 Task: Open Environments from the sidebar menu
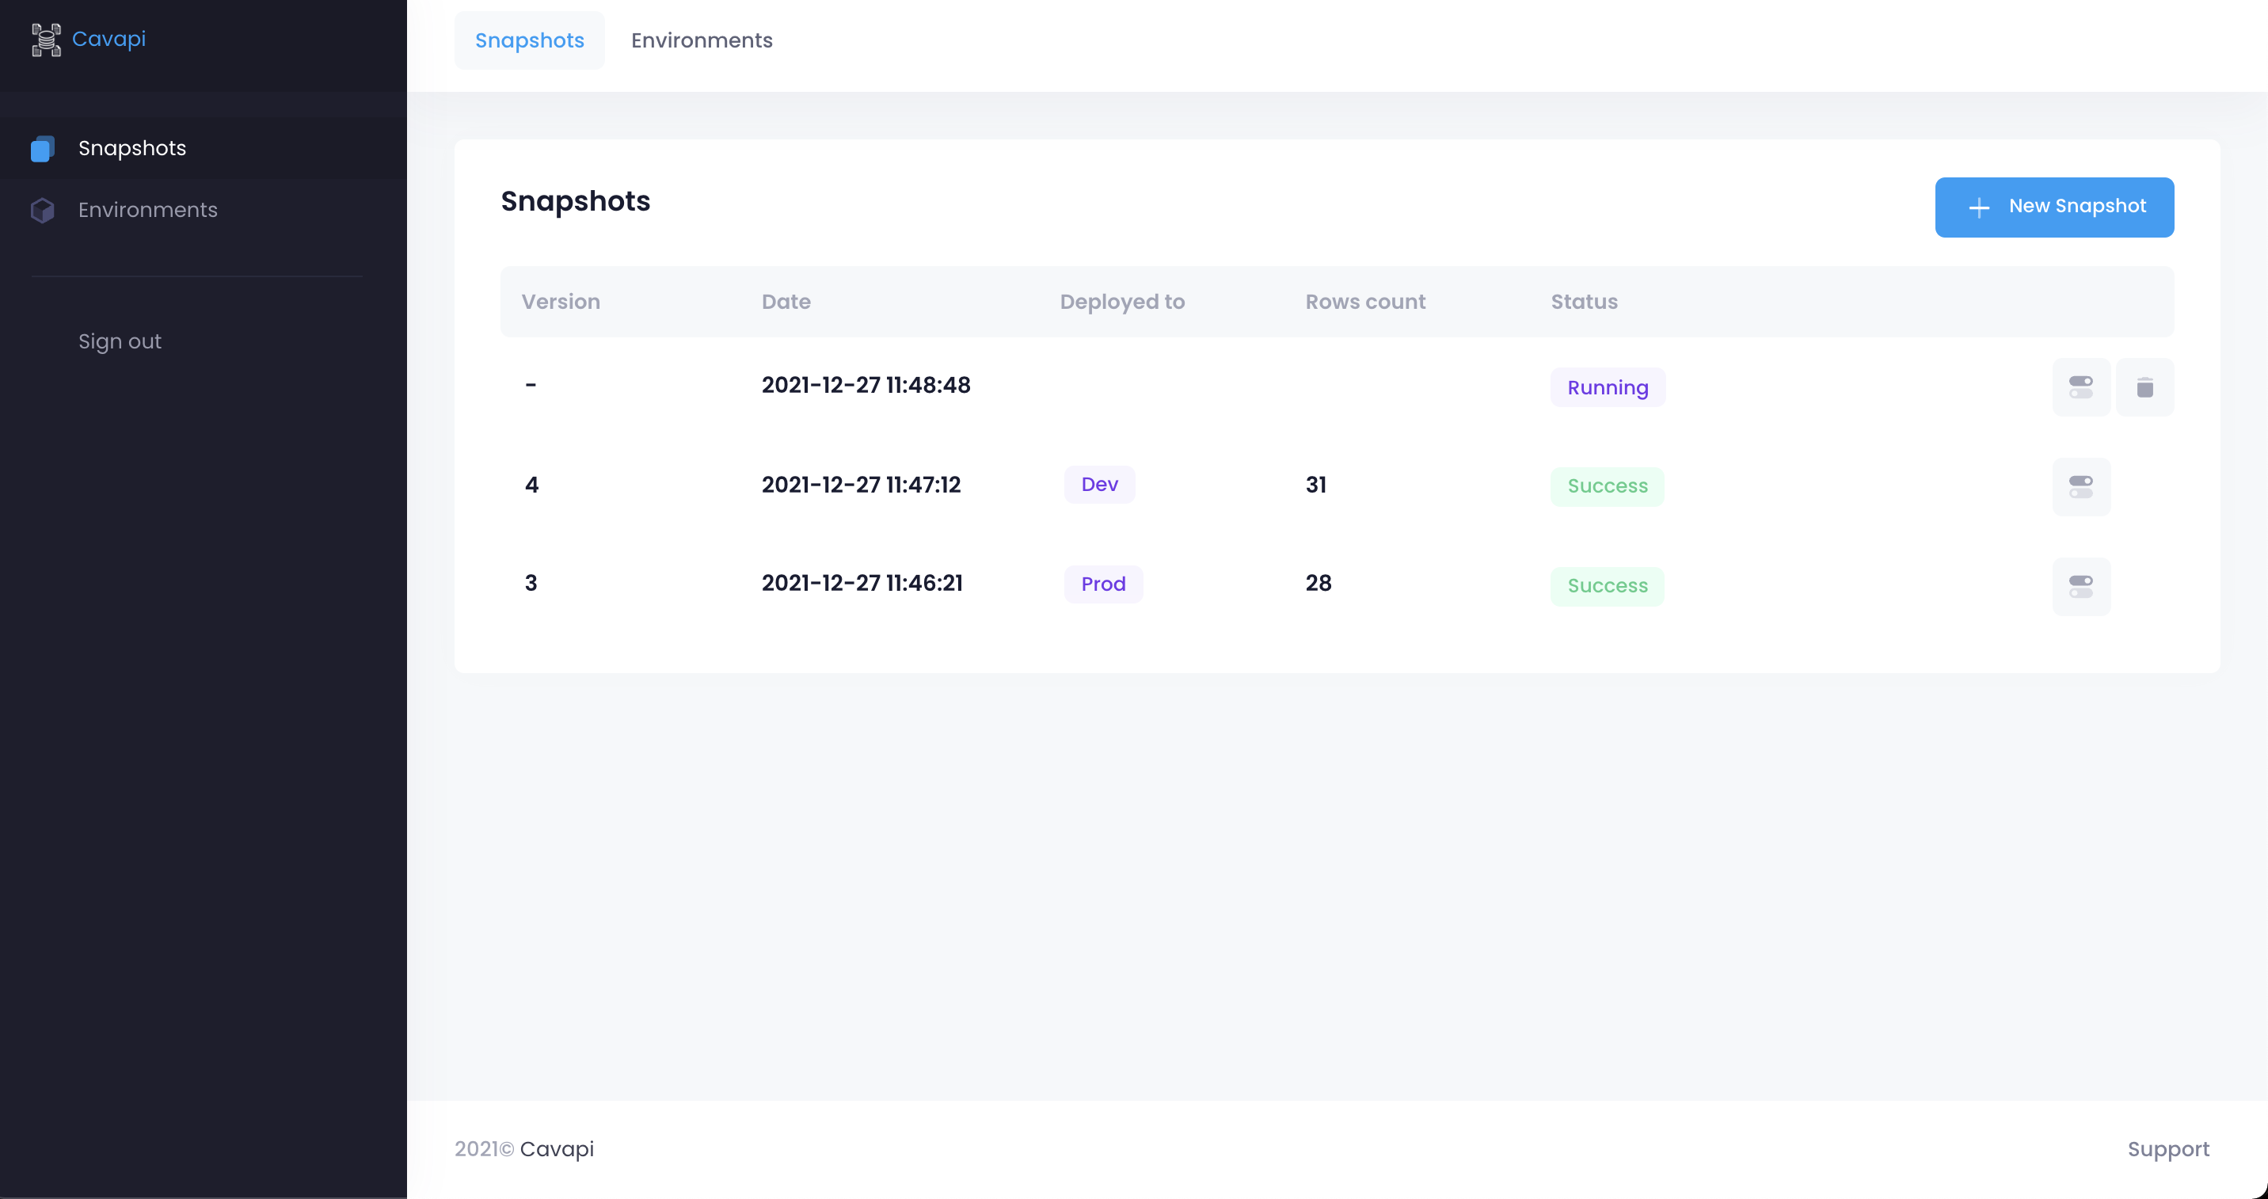pyautogui.click(x=148, y=211)
